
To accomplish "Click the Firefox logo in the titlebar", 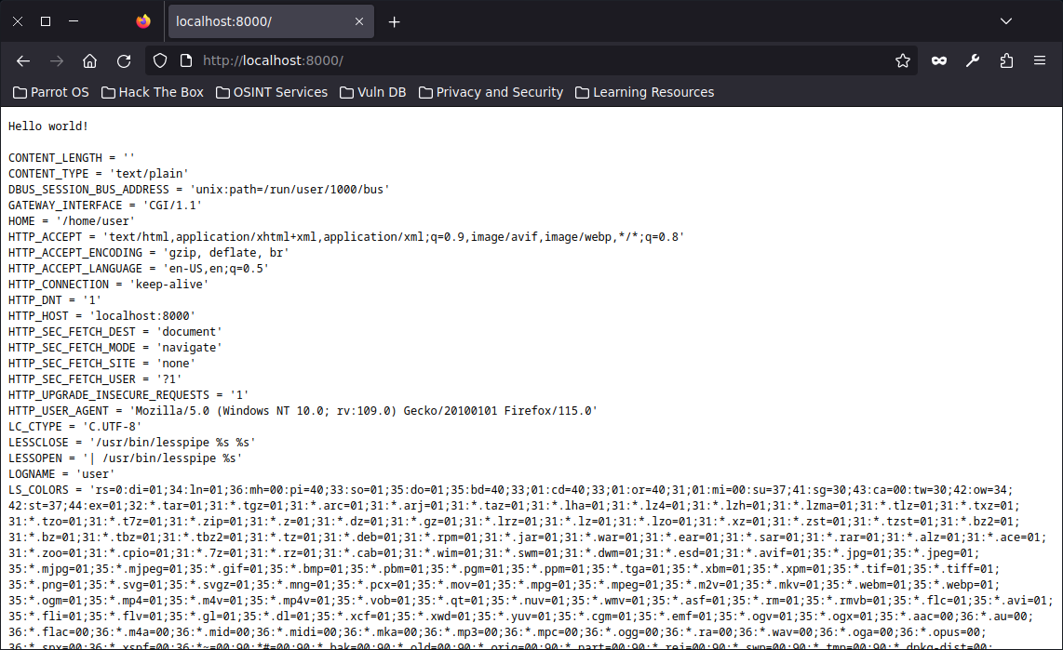I will 142,20.
